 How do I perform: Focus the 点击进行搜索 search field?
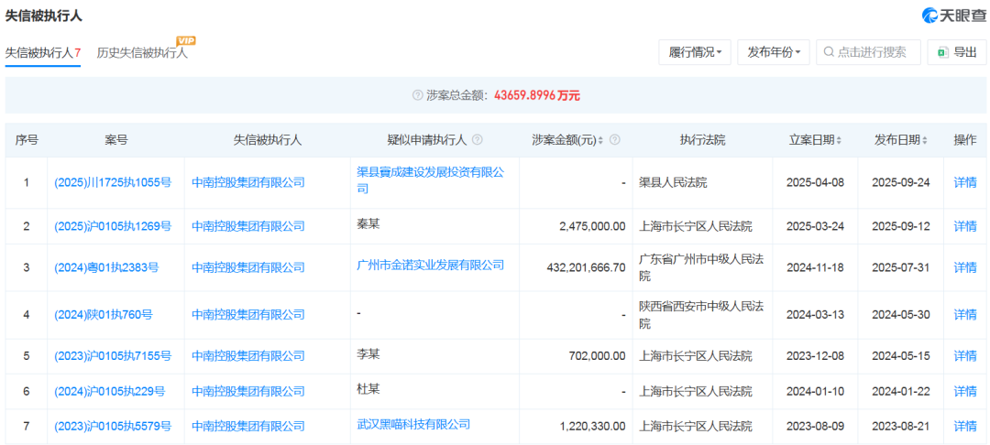[x=868, y=52]
